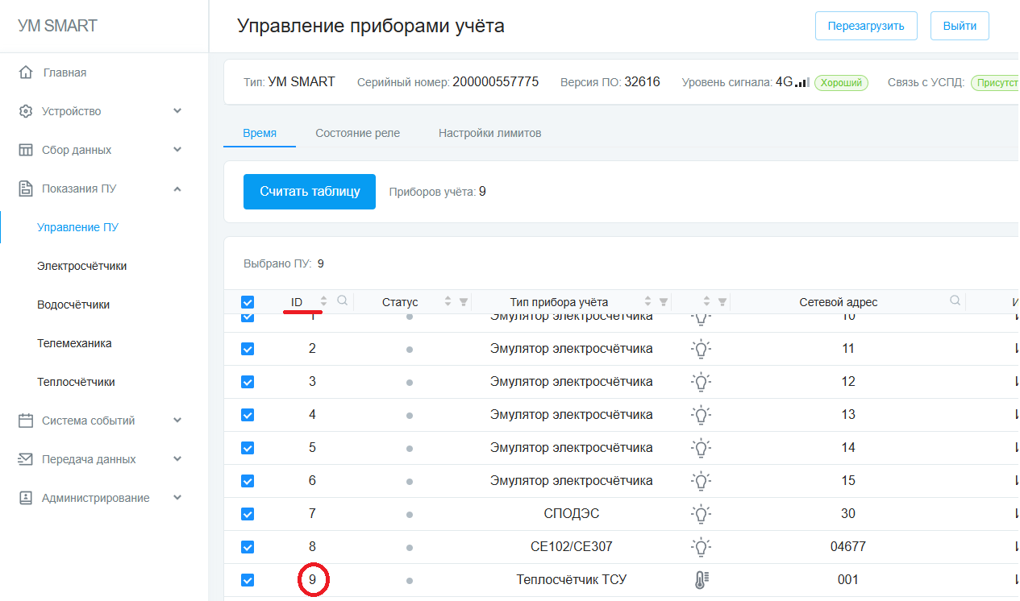Open Электросчётчики in the sidebar
The image size is (1020, 601).
(x=81, y=266)
